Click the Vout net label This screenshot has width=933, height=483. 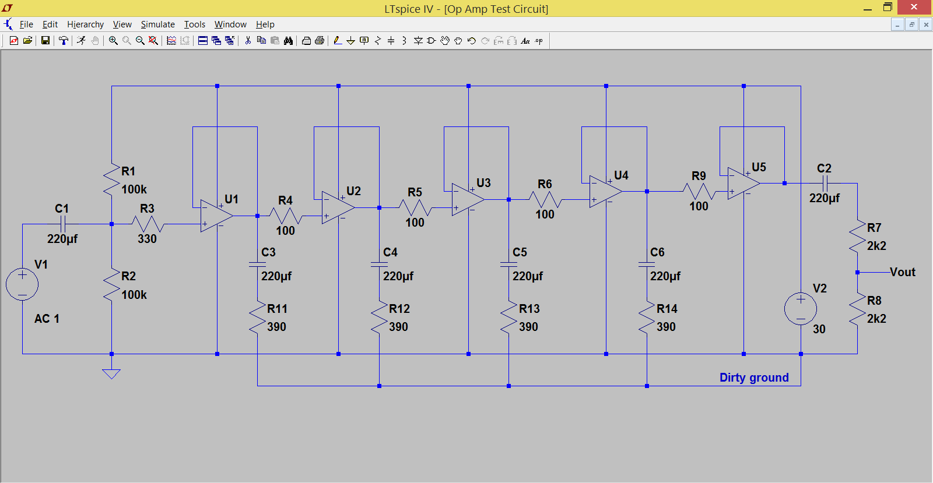[903, 272]
